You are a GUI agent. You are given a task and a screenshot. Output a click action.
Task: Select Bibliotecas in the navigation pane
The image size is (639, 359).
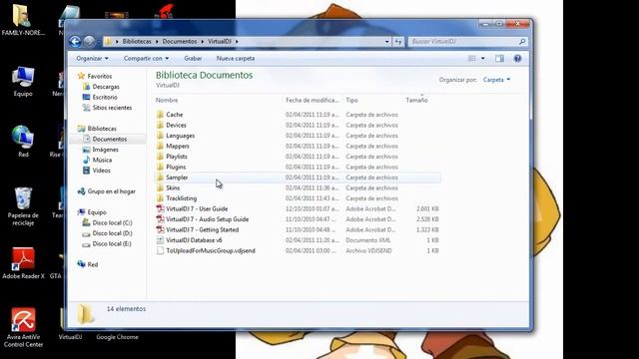(x=102, y=129)
